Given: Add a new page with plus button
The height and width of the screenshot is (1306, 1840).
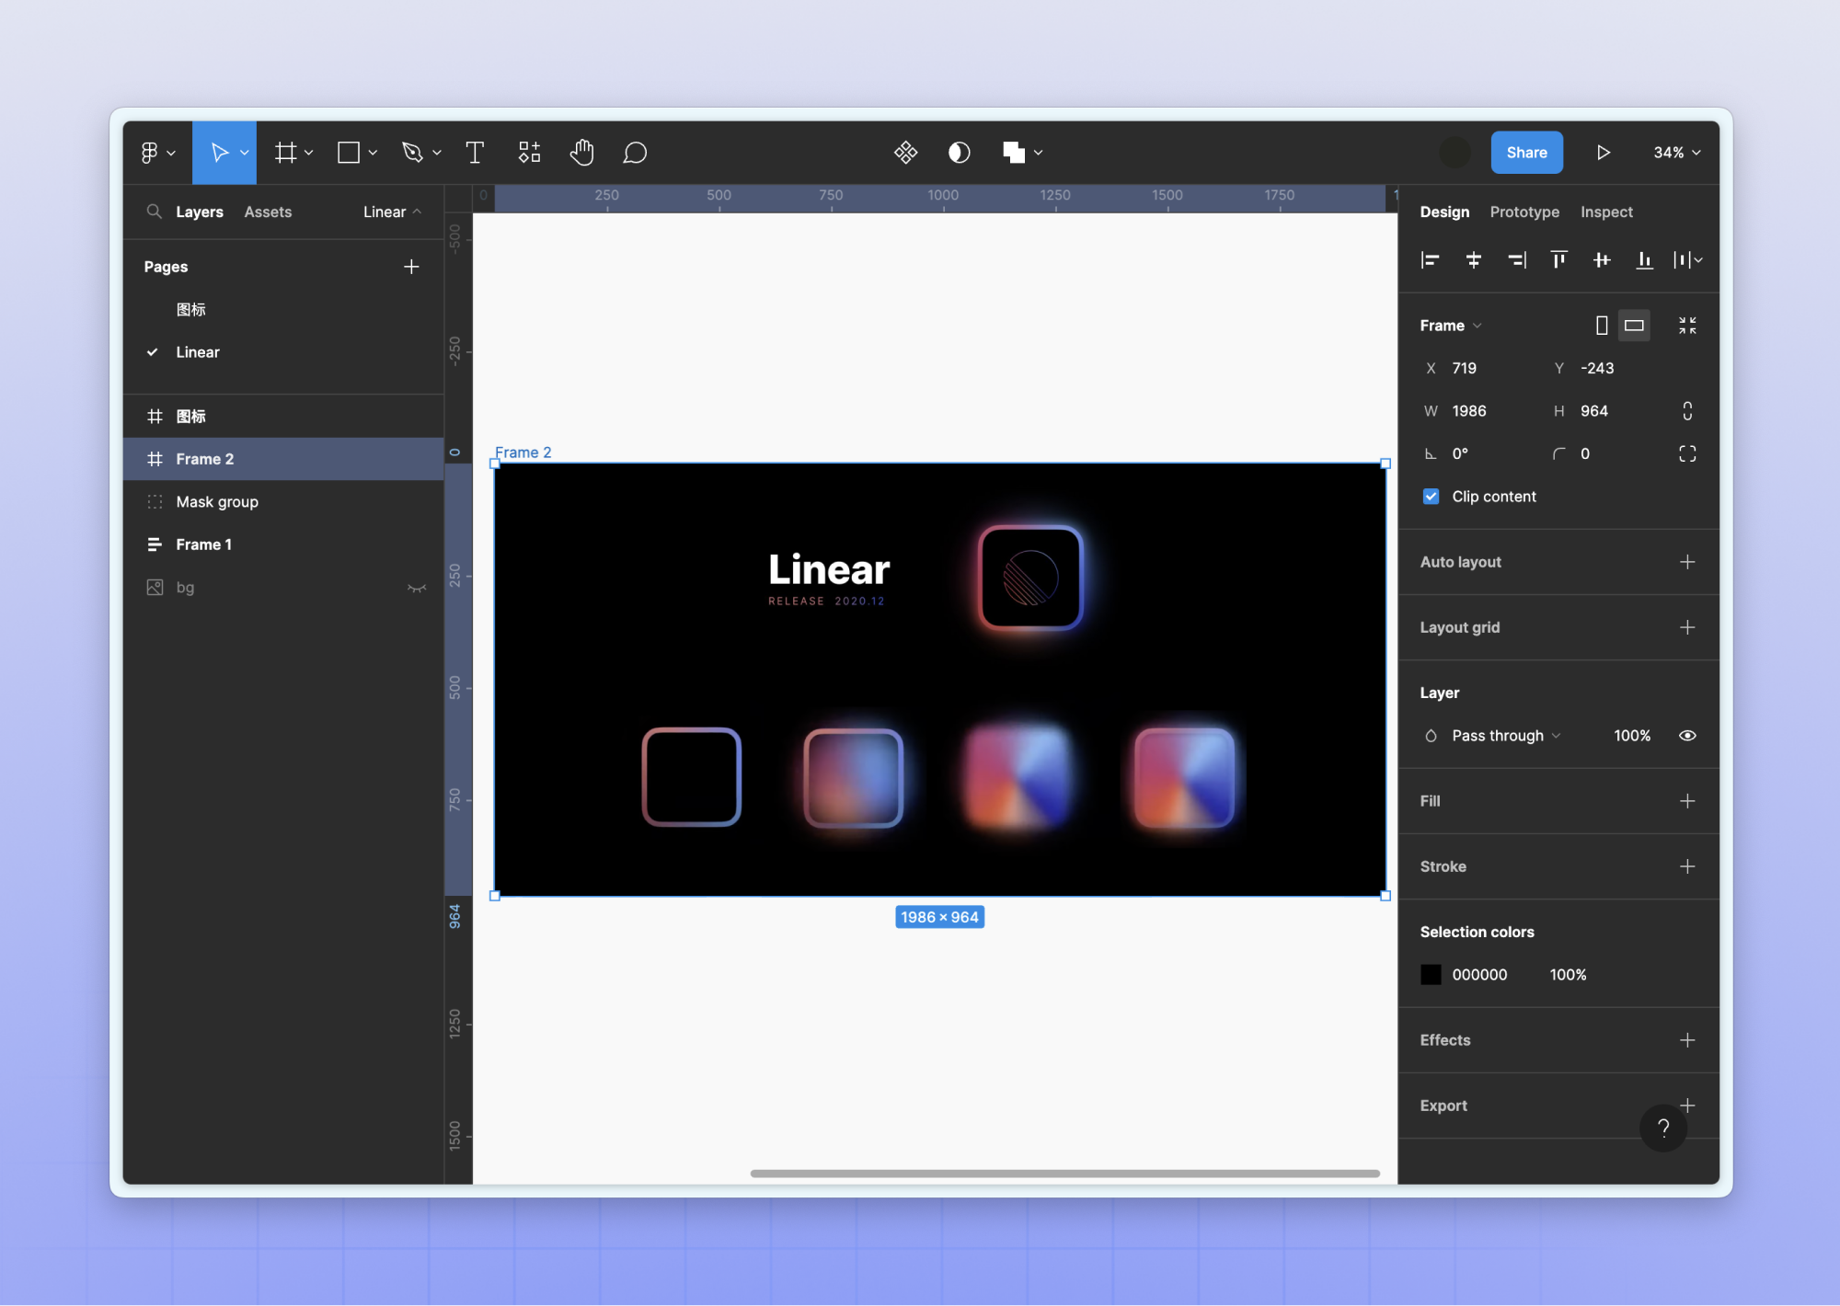Looking at the screenshot, I should 411,267.
